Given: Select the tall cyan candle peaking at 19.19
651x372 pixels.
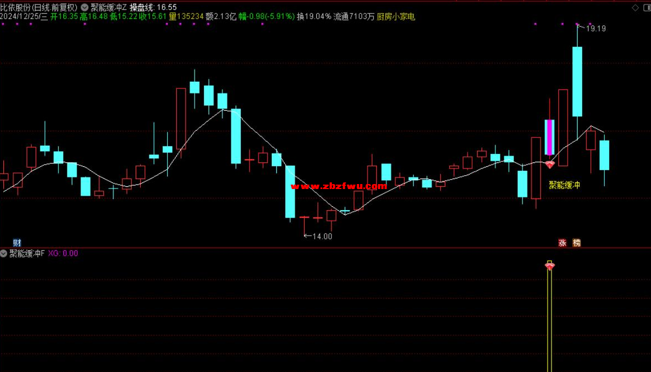Looking at the screenshot, I should click(577, 81).
